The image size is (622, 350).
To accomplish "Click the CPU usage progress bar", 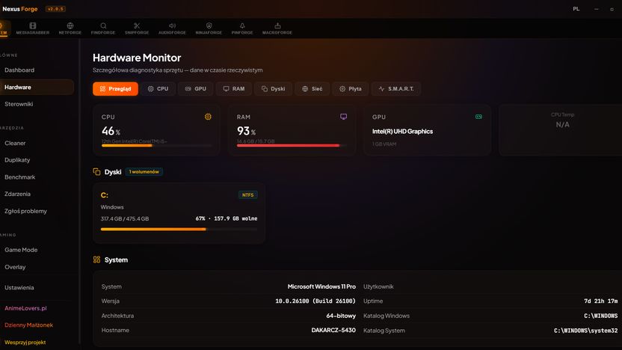I will coord(157,146).
